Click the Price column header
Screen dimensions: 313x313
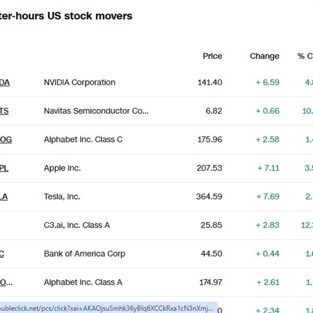212,56
